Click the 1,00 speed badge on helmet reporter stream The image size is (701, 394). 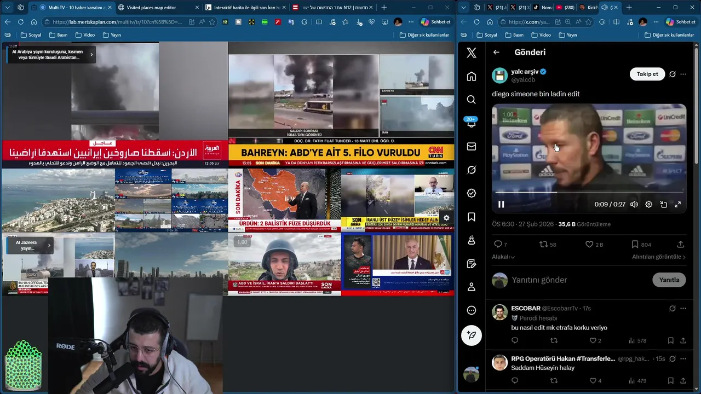pyautogui.click(x=242, y=242)
